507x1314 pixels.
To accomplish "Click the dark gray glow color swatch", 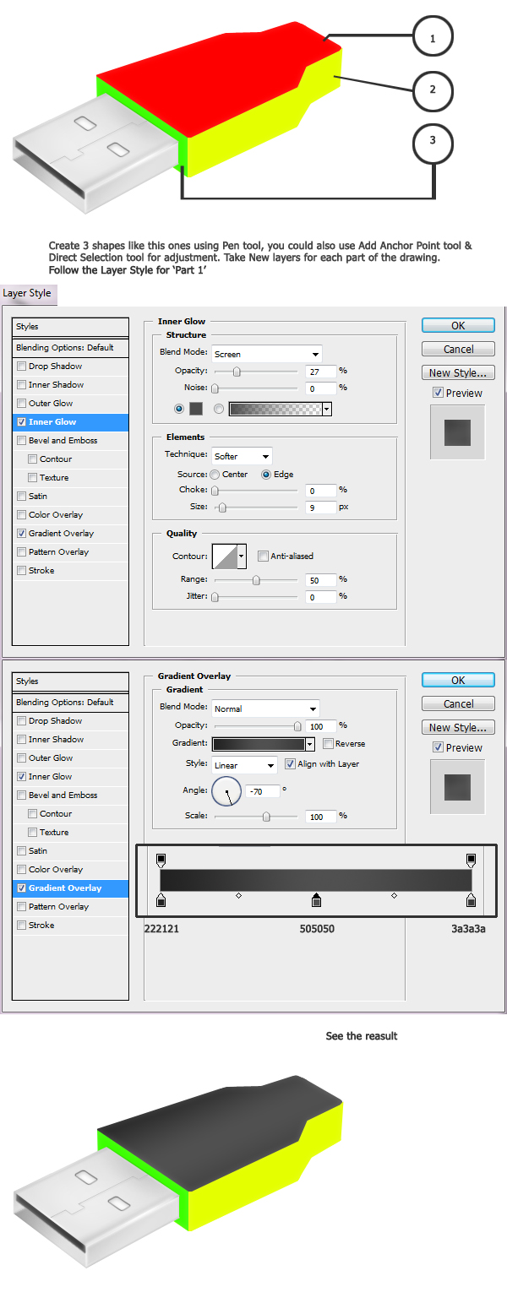I will (x=196, y=409).
